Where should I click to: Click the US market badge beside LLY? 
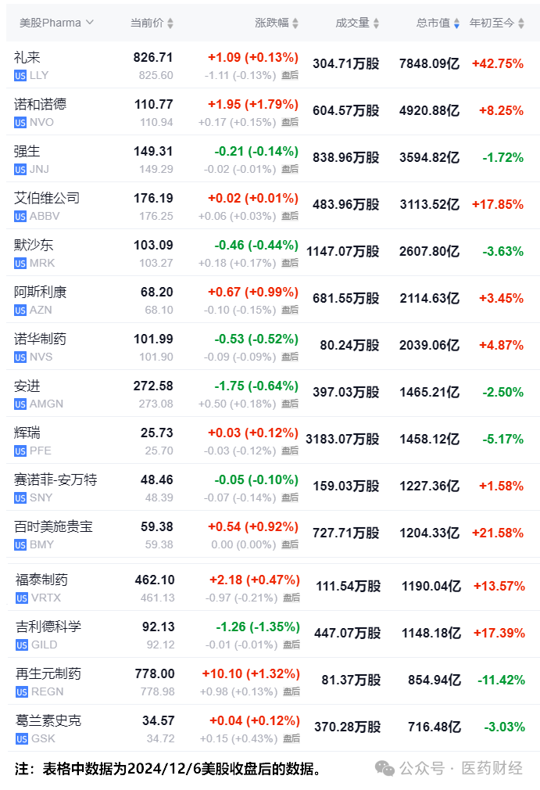click(x=20, y=76)
